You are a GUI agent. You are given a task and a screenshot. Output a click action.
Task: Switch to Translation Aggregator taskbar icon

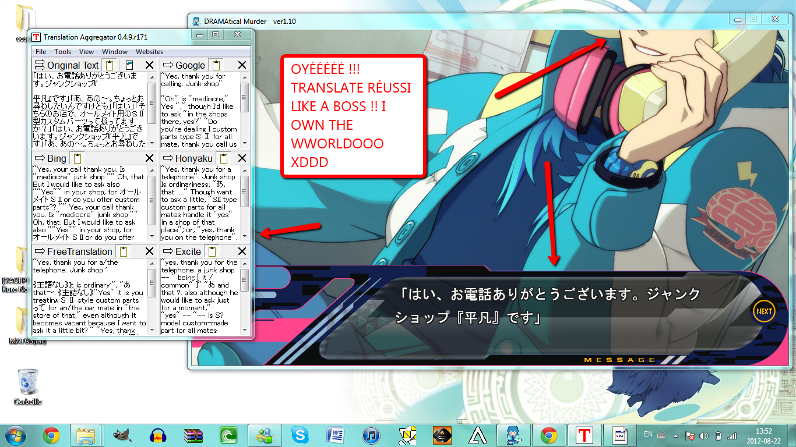point(584,435)
